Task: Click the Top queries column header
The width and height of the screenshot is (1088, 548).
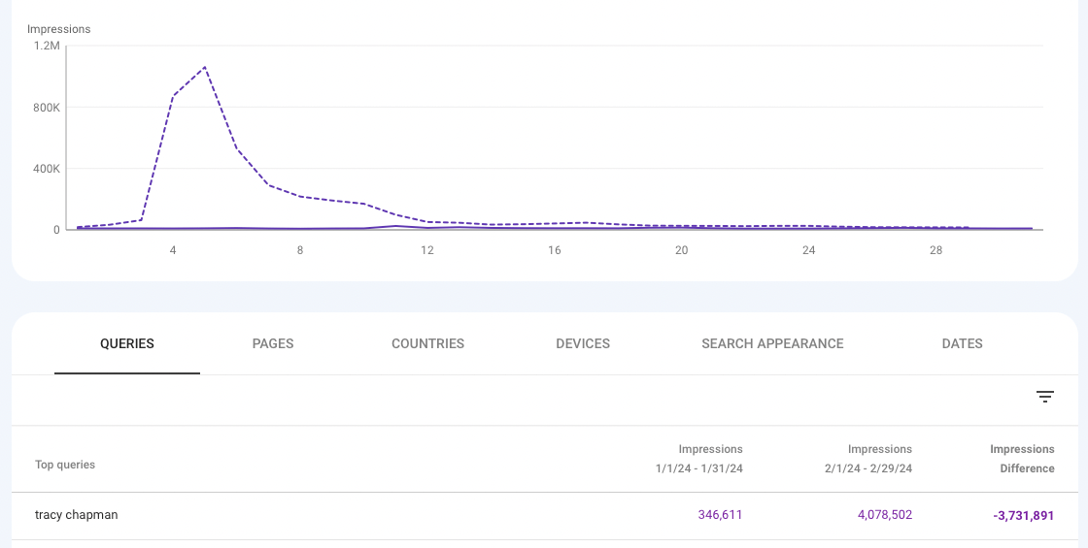Action: 65,465
